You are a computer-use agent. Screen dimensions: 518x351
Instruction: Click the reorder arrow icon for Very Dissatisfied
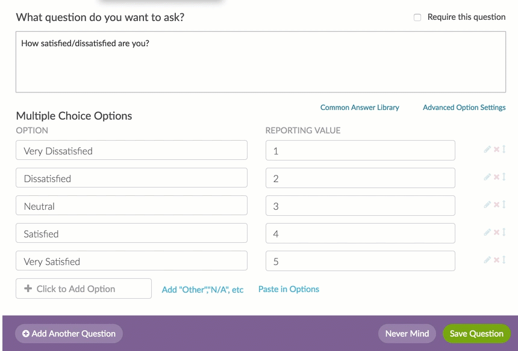click(x=504, y=150)
